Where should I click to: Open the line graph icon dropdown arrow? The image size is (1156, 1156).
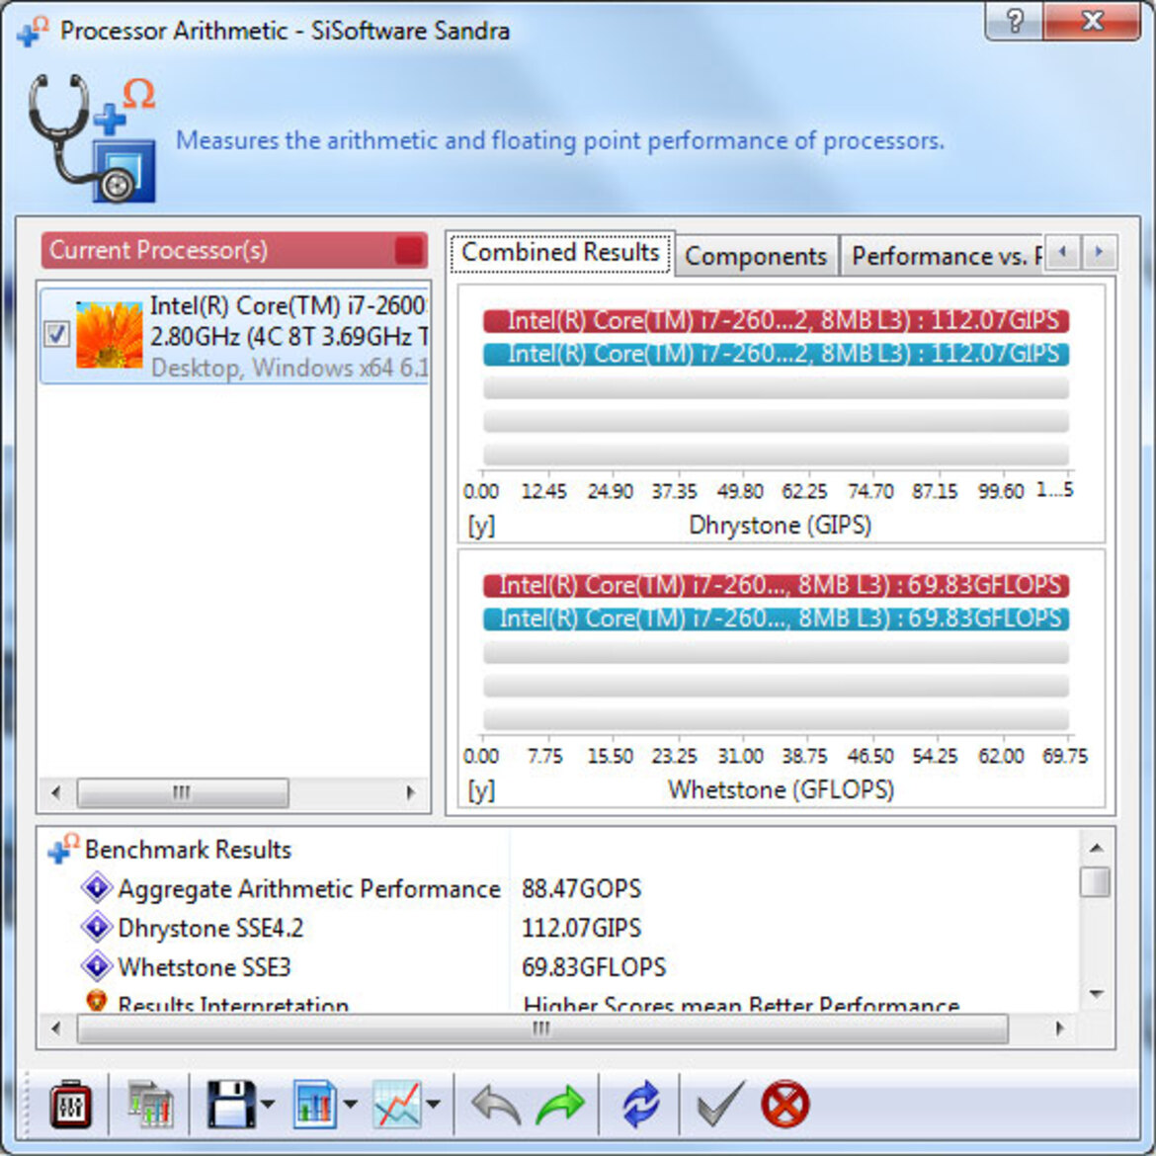tap(434, 1104)
